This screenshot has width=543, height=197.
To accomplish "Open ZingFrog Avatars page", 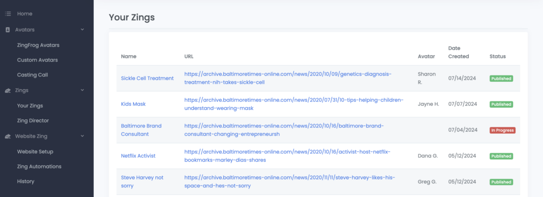I will (38, 45).
